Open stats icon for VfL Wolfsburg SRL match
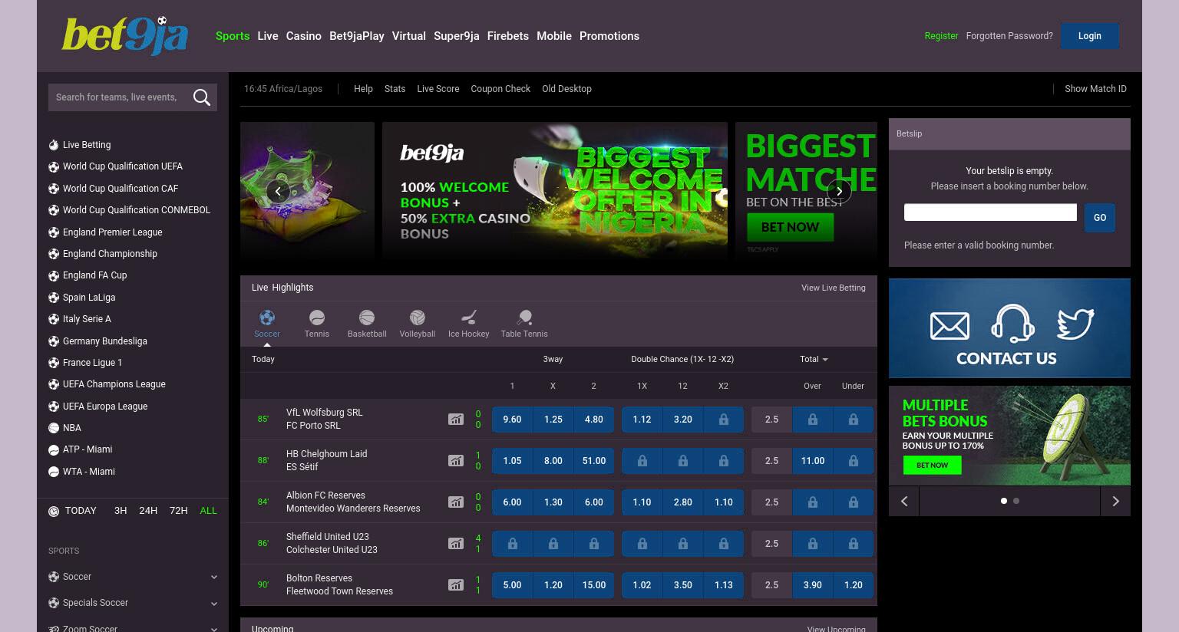This screenshot has height=632, width=1179. tap(456, 419)
